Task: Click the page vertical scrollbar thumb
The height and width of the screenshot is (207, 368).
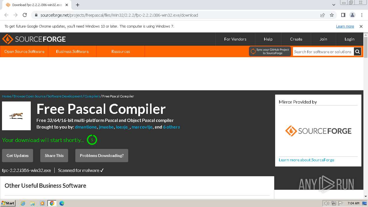Action: pyautogui.click(x=366, y=47)
